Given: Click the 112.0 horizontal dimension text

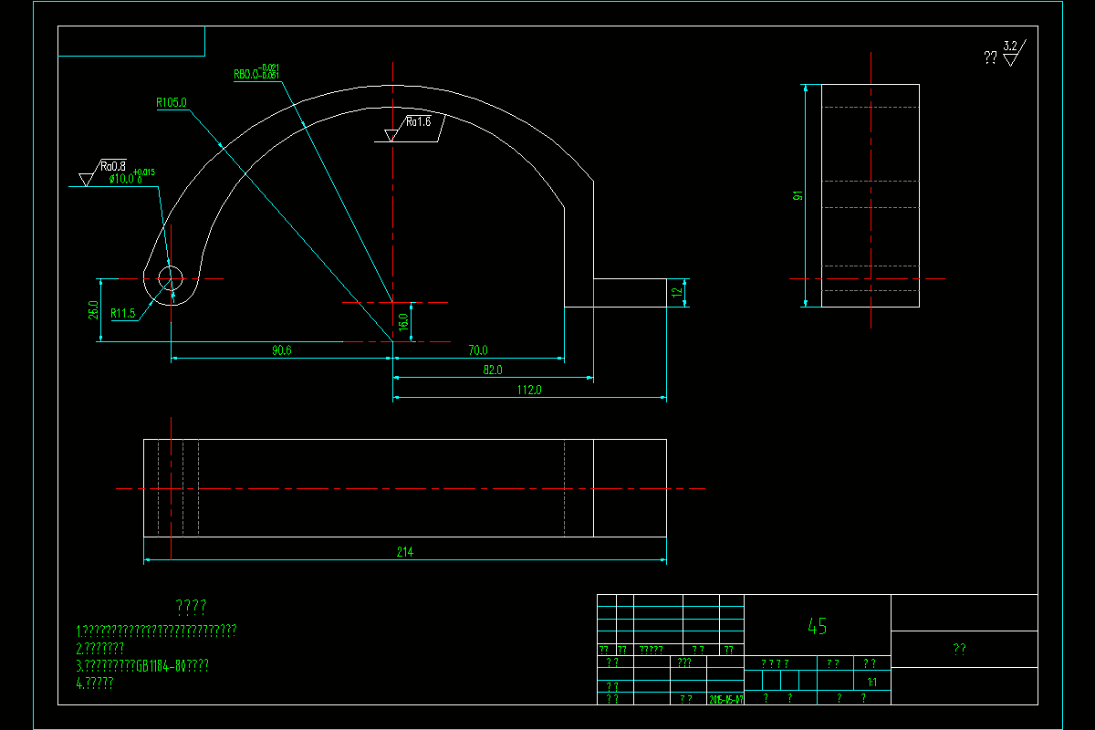Looking at the screenshot, I should click(529, 390).
